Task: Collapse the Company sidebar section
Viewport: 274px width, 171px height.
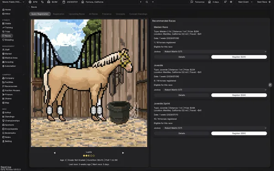Action: coord(24,75)
